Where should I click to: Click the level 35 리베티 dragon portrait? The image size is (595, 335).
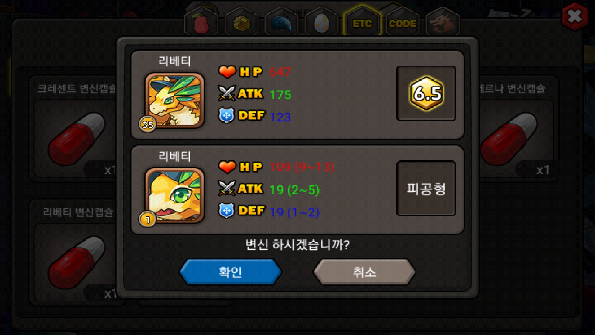pyautogui.click(x=174, y=100)
